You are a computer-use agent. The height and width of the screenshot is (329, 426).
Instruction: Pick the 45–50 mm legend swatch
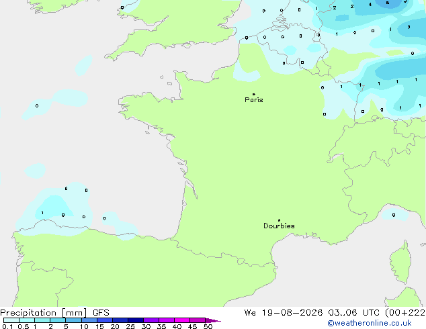pos(198,320)
